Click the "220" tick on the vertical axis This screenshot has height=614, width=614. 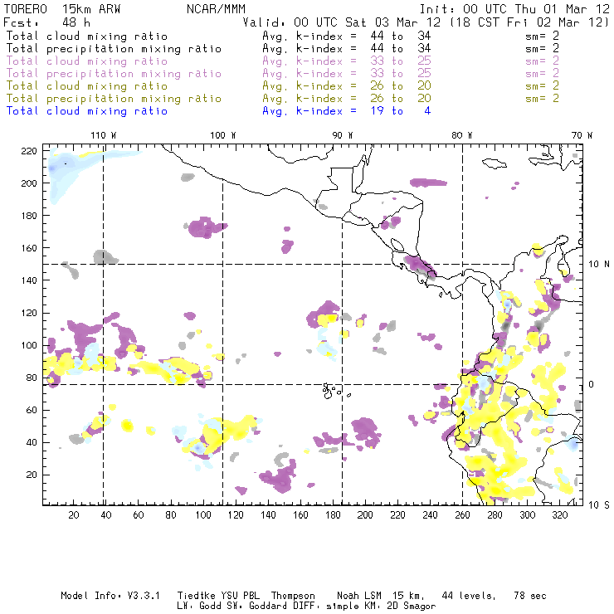[x=30, y=150]
